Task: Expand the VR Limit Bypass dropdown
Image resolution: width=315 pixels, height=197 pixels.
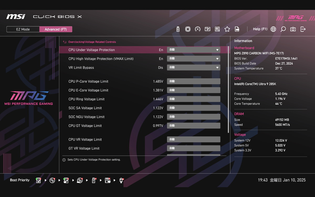Action: click(193, 68)
